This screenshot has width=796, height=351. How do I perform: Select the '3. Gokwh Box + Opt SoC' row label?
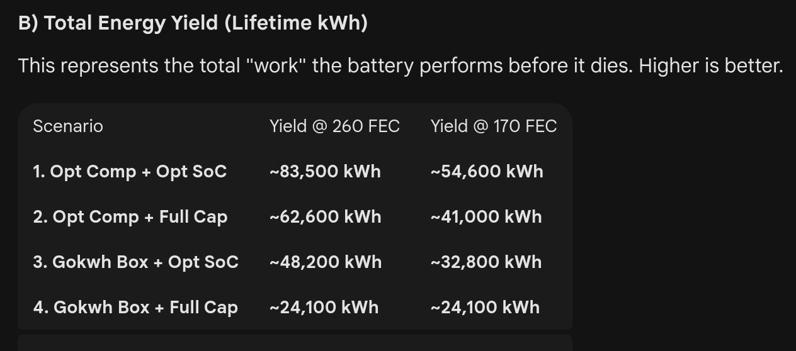click(x=136, y=262)
